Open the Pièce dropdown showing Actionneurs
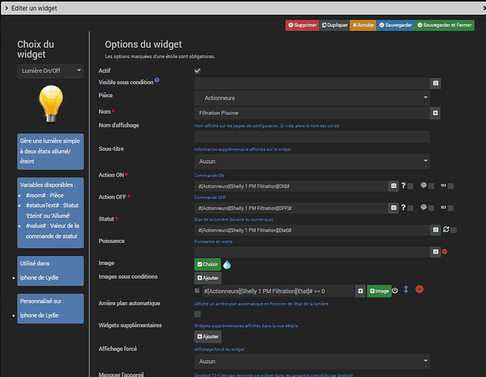Viewport: 486px width, 377px height. [x=312, y=97]
